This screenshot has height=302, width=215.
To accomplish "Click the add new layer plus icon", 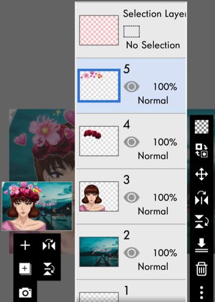I will point(25,245).
